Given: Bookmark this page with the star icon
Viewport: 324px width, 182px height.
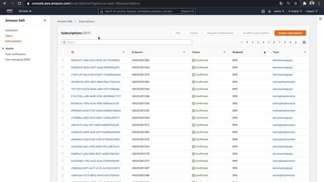Looking at the screenshot, I should (x=296, y=4).
